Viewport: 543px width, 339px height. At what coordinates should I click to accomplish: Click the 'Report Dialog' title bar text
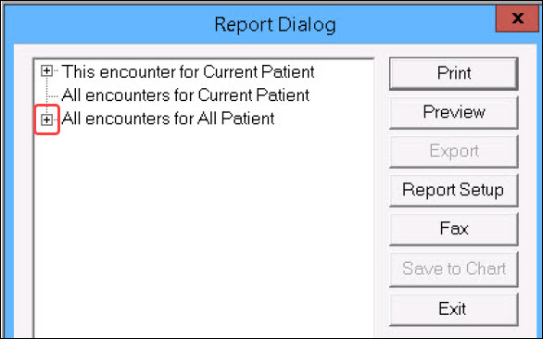coord(275,25)
